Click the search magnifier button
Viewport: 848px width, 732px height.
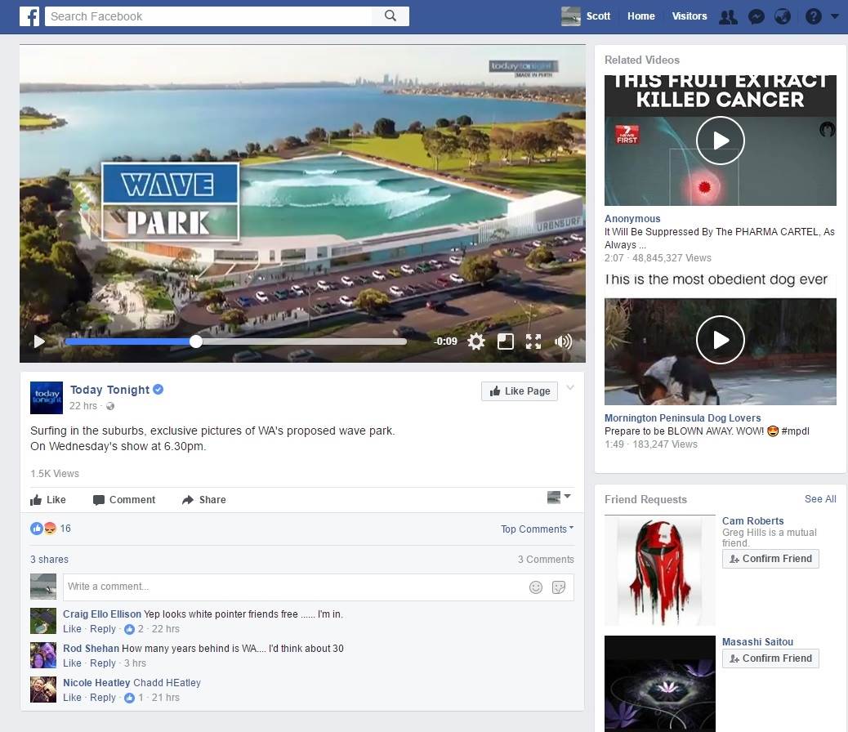pos(391,16)
